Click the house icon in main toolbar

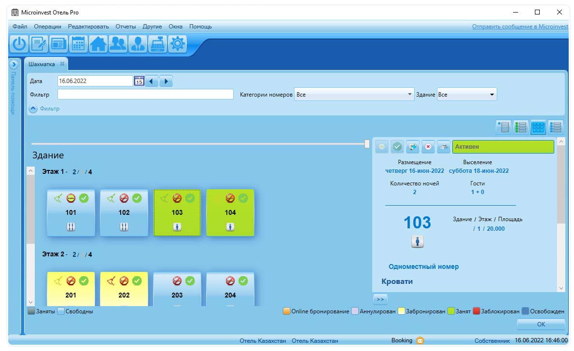point(98,44)
